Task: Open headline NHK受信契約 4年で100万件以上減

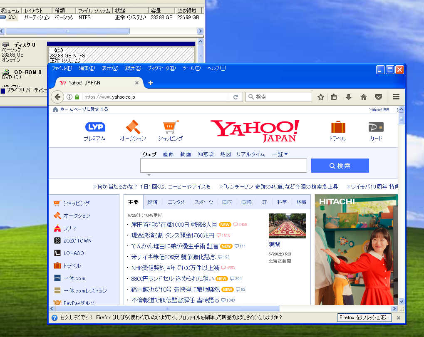Action: [175, 268]
